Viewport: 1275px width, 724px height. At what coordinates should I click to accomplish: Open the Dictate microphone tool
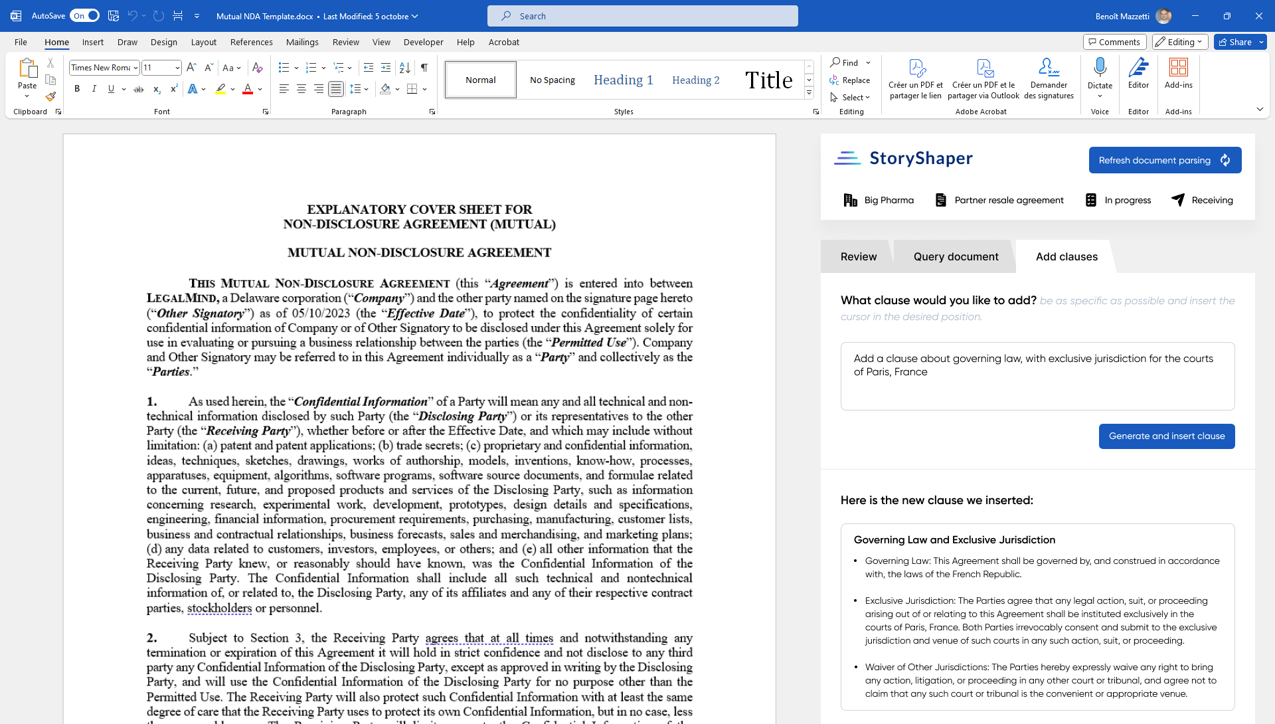click(1100, 68)
